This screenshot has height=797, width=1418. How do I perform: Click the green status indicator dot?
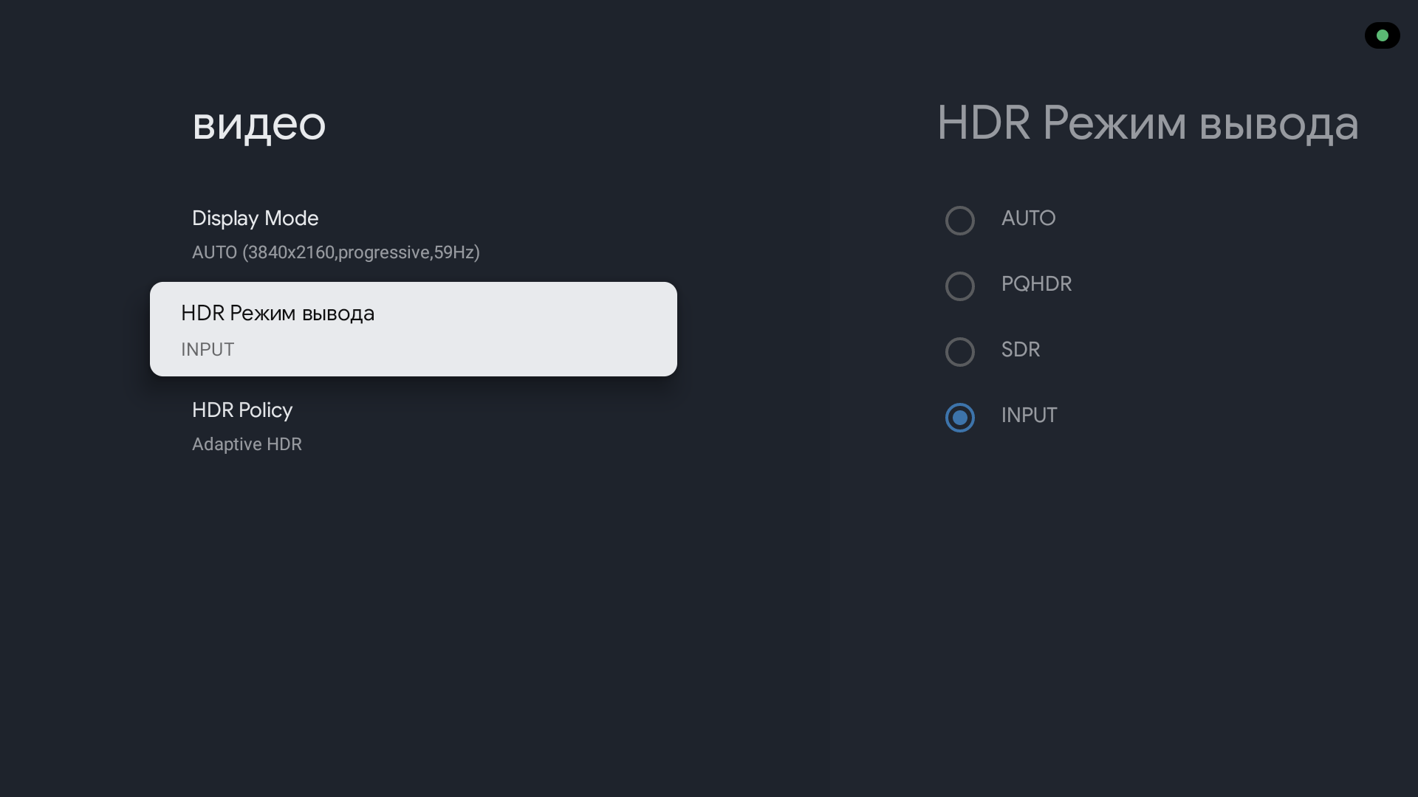click(x=1383, y=35)
